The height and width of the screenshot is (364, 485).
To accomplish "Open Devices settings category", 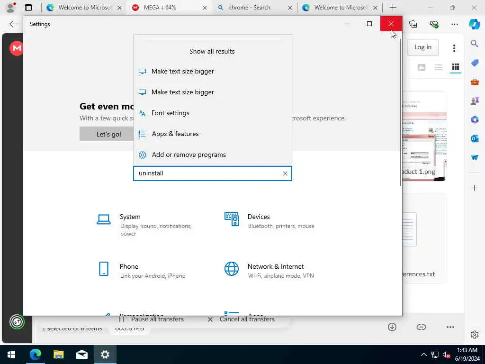I will [x=269, y=221].
